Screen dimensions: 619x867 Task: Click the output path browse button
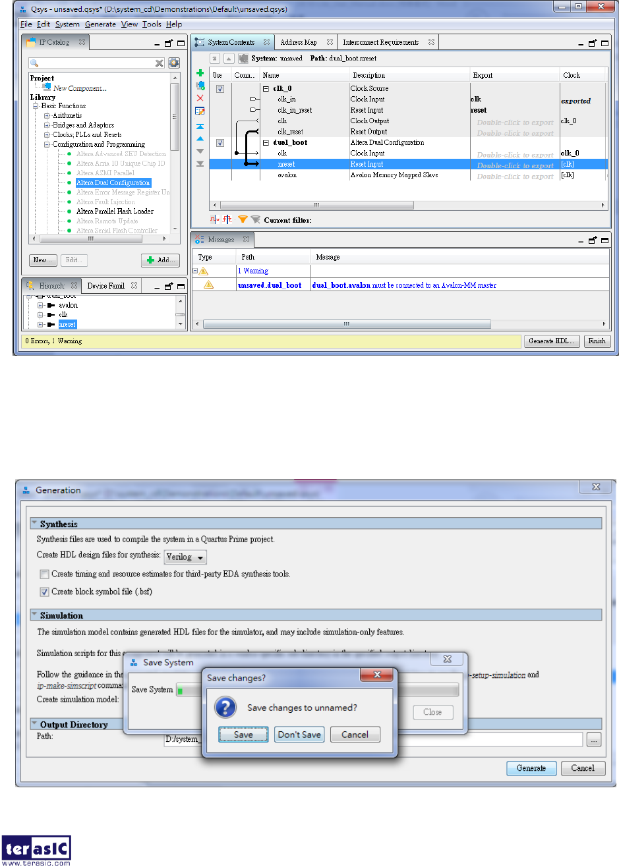594,741
